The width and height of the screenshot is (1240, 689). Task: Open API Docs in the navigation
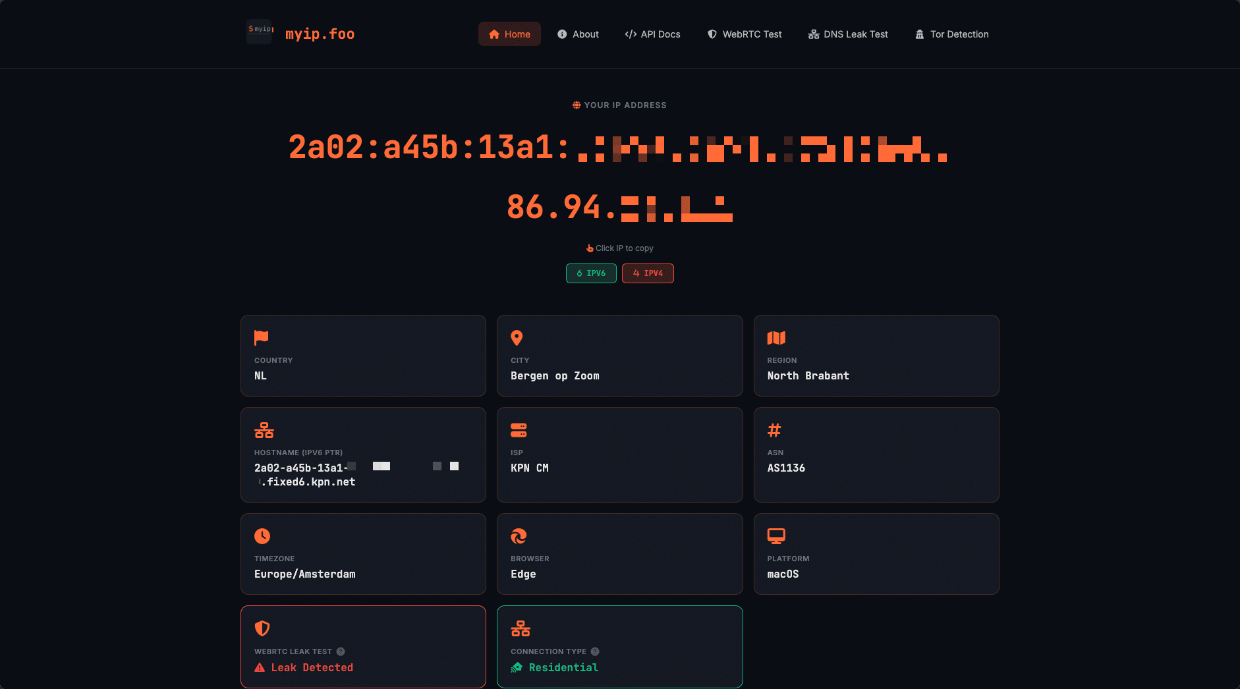pos(652,34)
